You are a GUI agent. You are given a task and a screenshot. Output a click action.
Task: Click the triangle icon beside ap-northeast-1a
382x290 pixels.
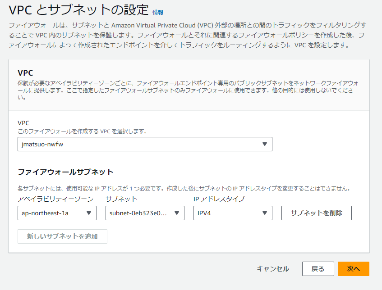pyautogui.click(x=89, y=213)
